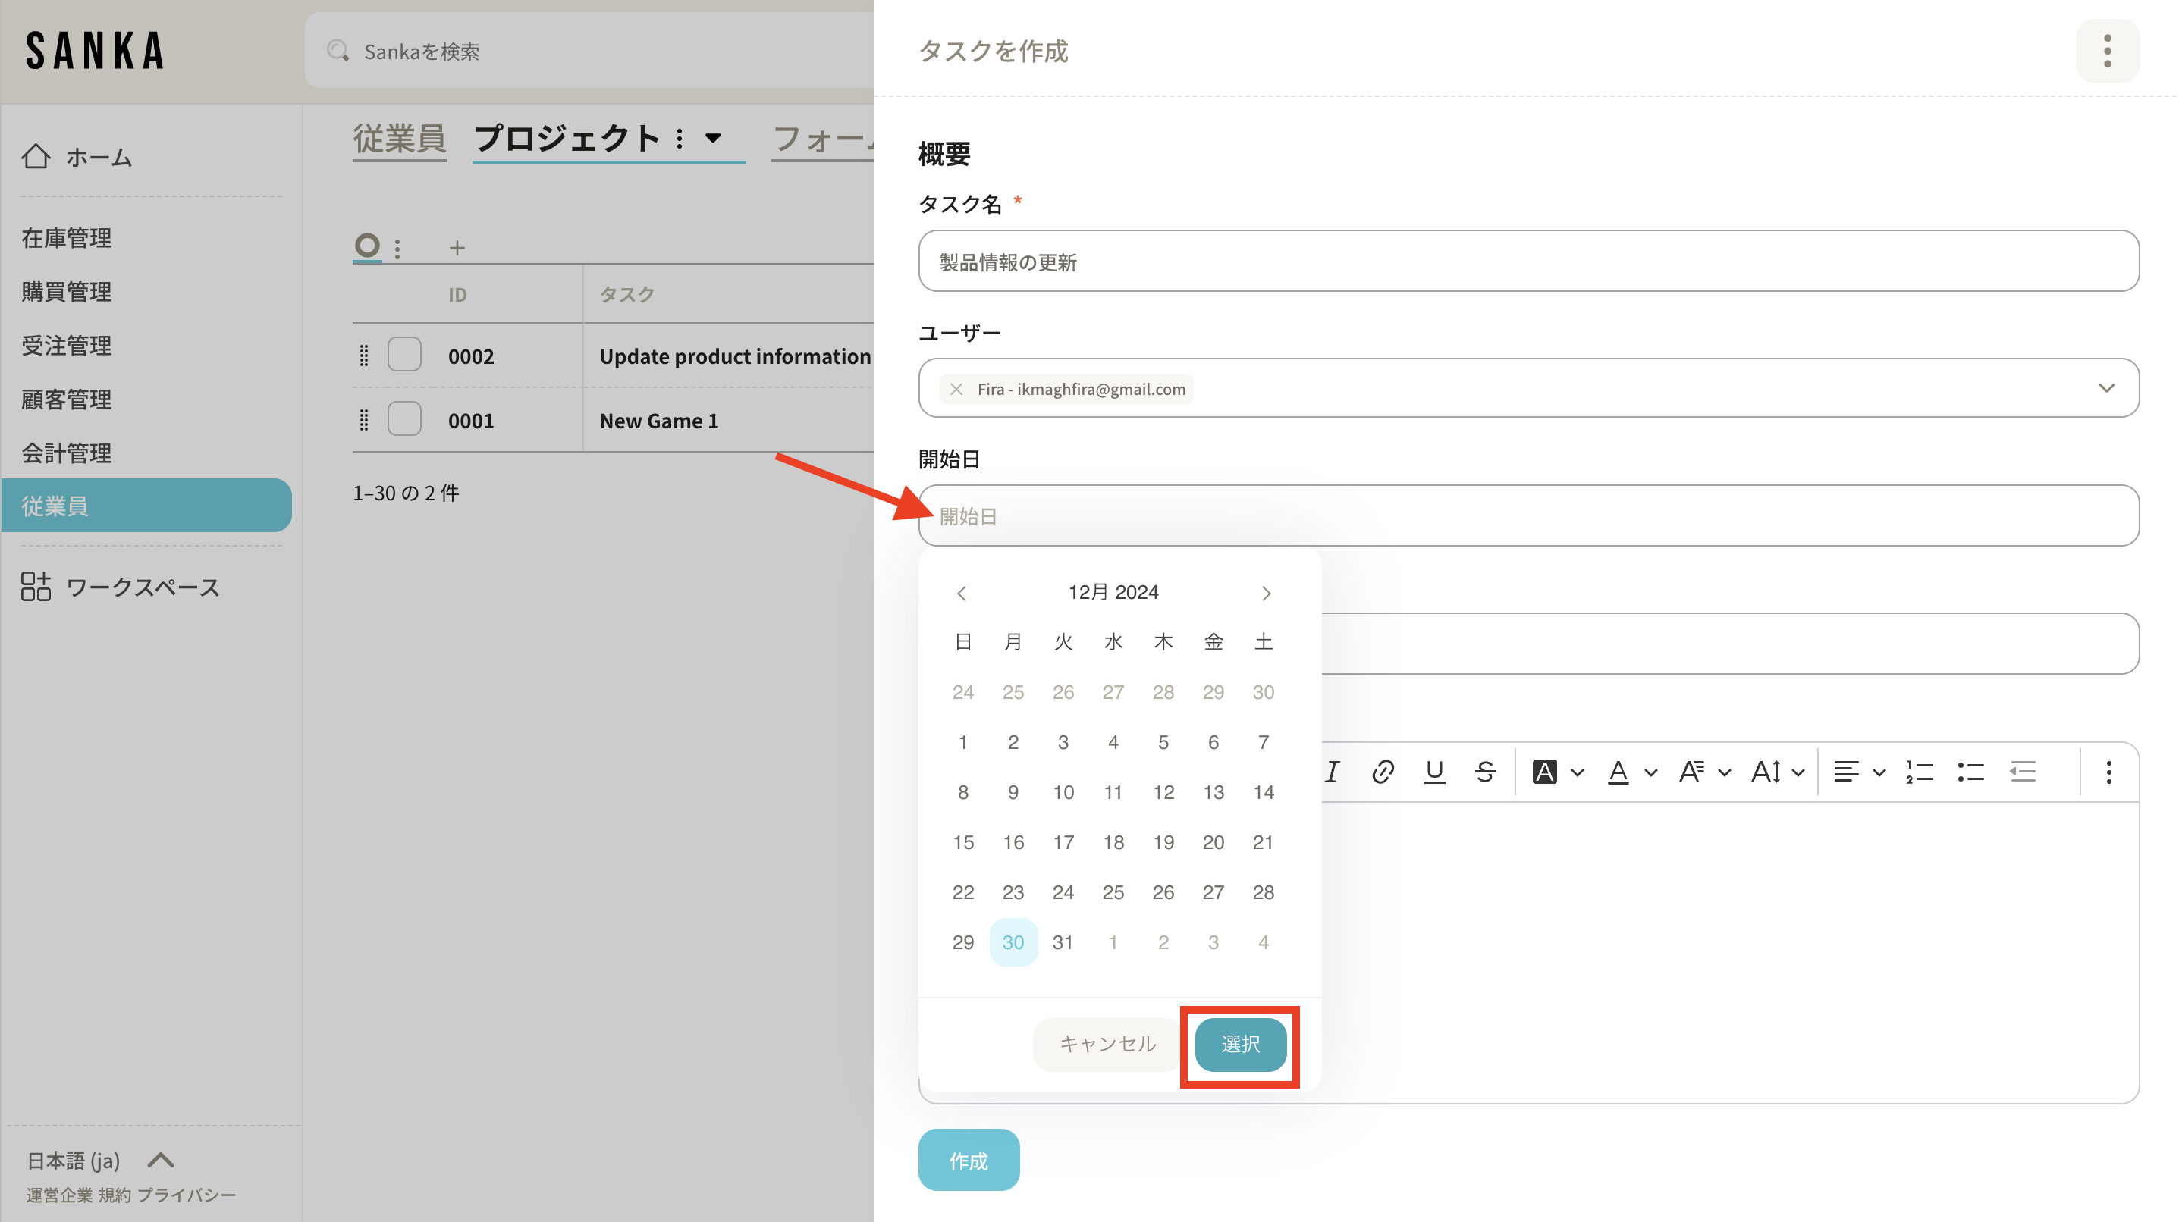Screen dimensions: 2179x1222
Task: Remove Fira from the user field
Action: point(956,389)
